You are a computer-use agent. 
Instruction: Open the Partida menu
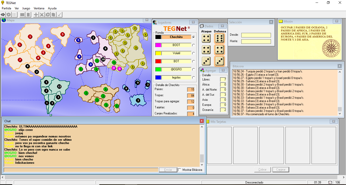pos(7,8)
